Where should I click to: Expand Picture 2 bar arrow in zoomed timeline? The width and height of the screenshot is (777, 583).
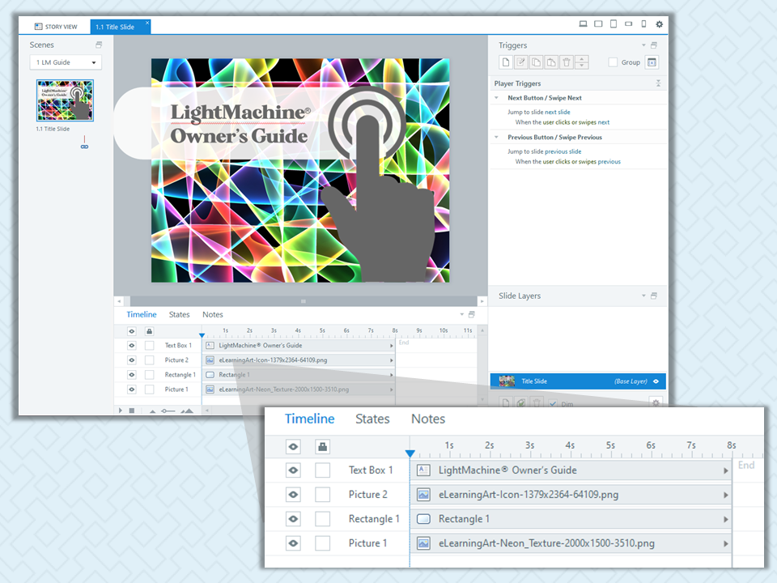[x=725, y=495]
